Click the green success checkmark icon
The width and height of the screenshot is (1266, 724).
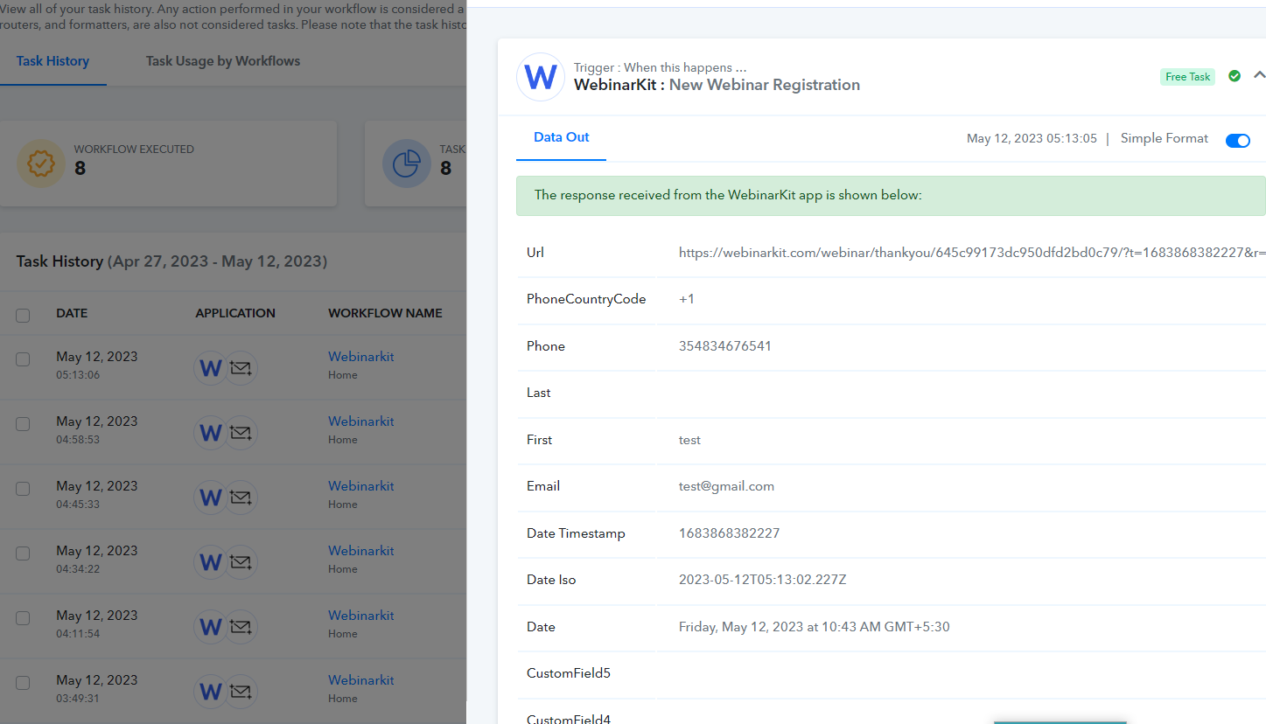(1235, 76)
